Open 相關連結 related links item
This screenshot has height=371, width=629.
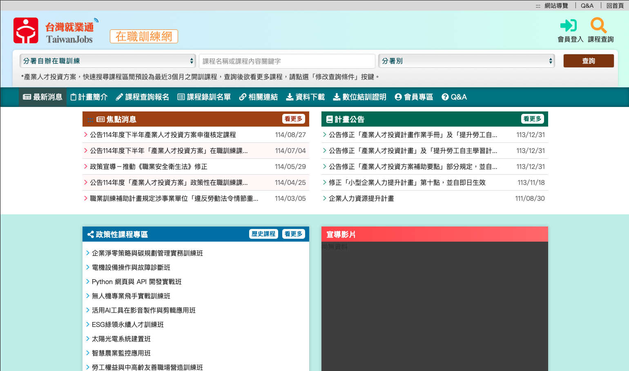tap(258, 97)
